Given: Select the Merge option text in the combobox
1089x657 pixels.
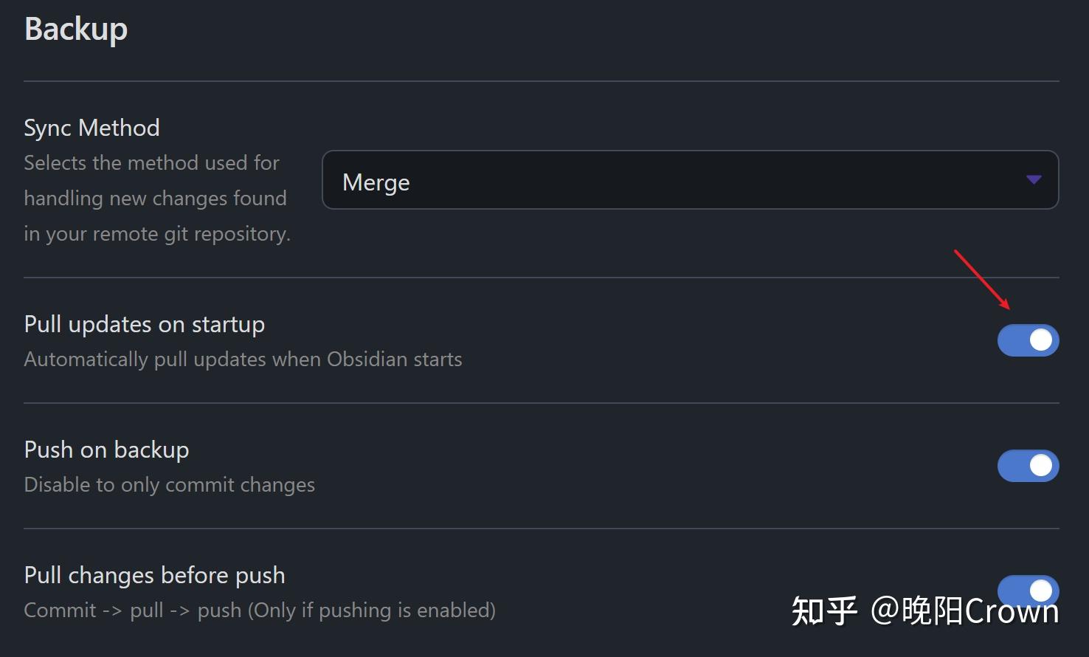Looking at the screenshot, I should point(376,182).
